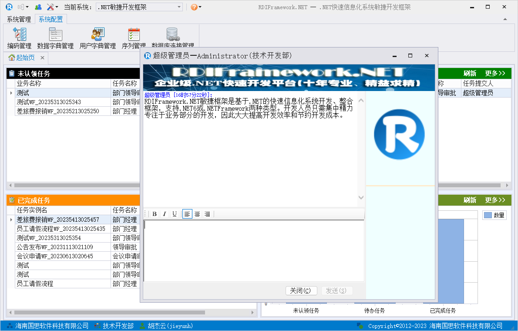Collapse the ribbon with the up arrow
This screenshot has width=518, height=331.
click(x=505, y=19)
